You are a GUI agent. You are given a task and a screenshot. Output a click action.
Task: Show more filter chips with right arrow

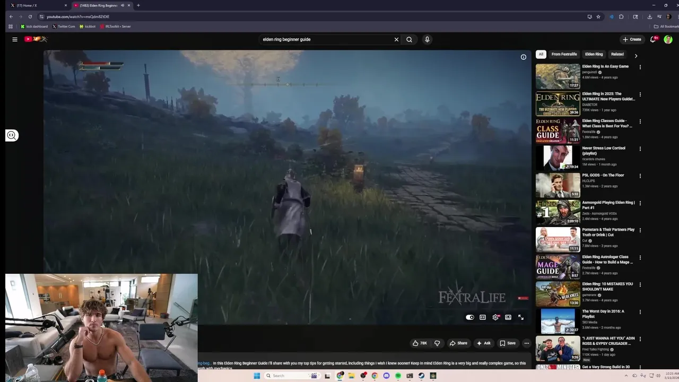636,55
